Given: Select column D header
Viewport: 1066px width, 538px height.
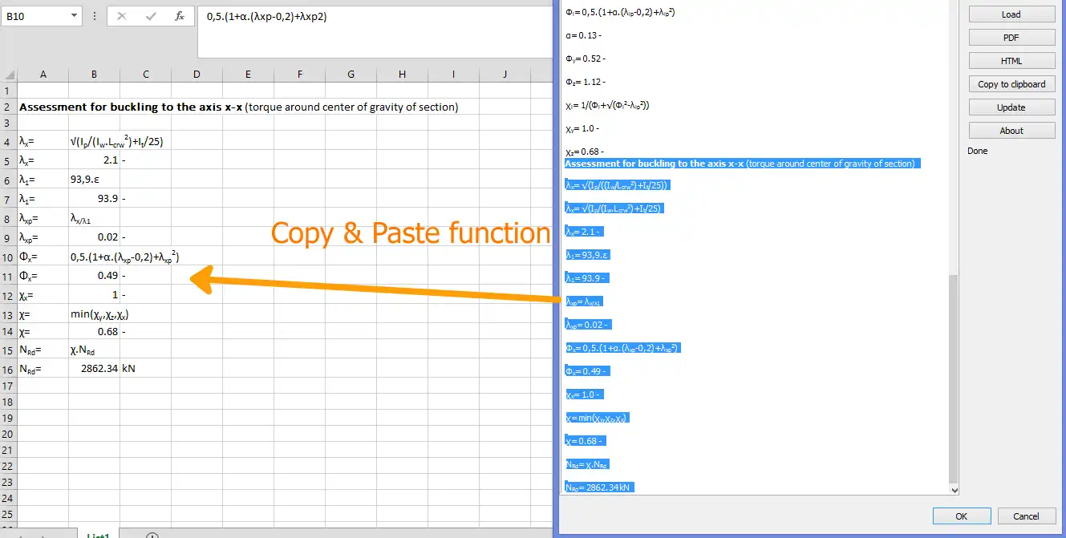Looking at the screenshot, I should (197, 75).
